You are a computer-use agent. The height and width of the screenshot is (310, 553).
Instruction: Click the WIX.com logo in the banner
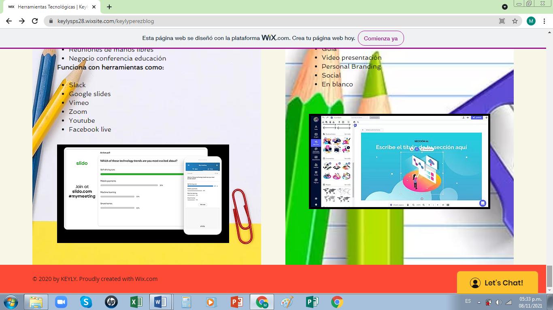276,38
